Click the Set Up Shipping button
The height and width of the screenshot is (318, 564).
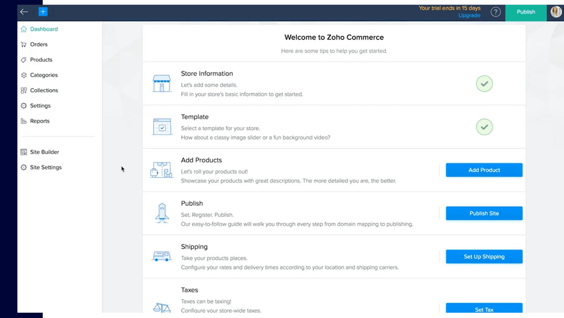(484, 257)
